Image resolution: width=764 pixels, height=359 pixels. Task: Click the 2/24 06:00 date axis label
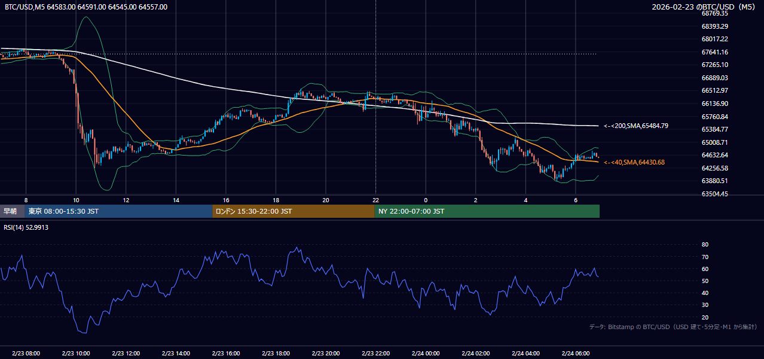click(x=575, y=354)
